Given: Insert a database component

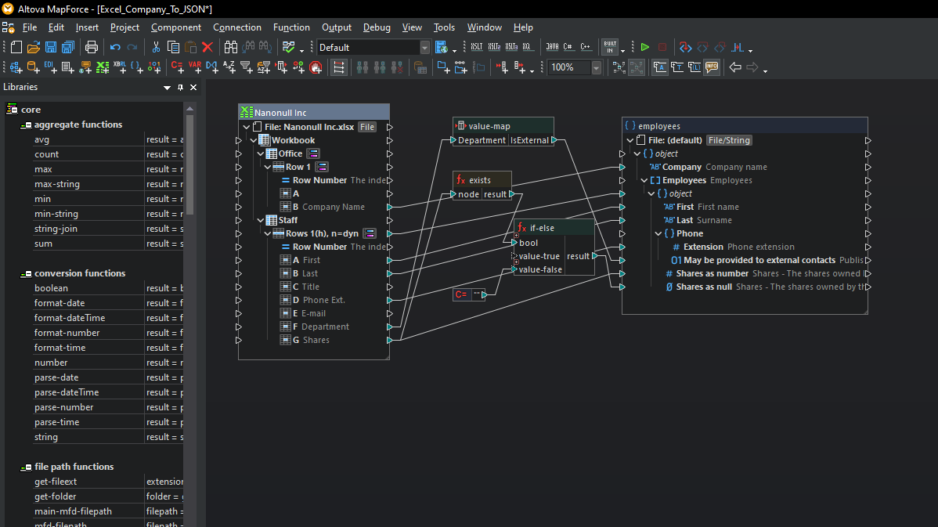Looking at the screenshot, I should point(33,67).
